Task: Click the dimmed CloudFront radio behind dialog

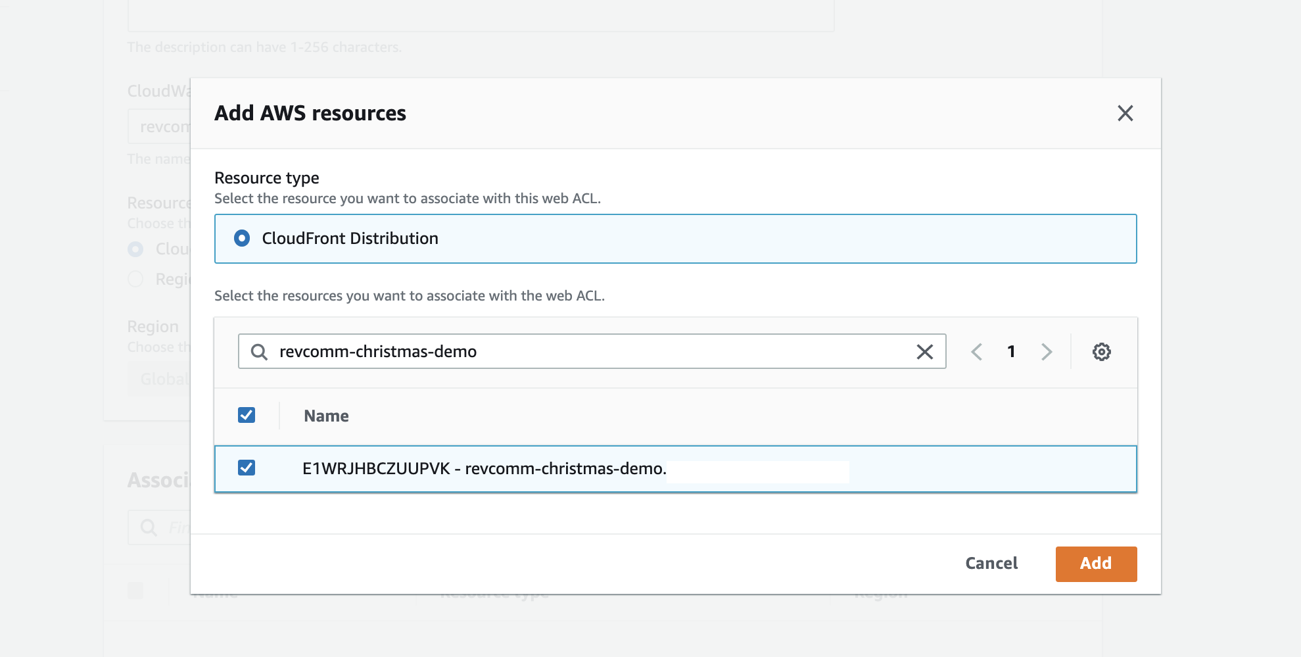Action: tap(136, 249)
